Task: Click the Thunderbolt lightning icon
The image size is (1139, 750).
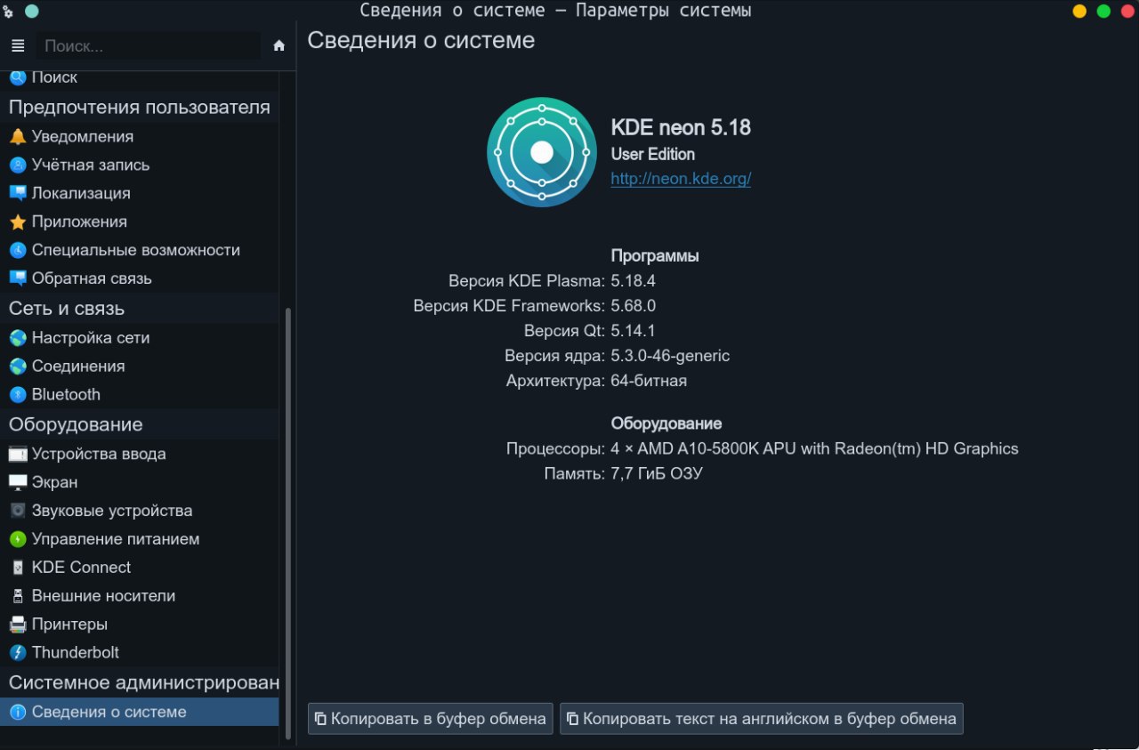Action: [x=18, y=652]
